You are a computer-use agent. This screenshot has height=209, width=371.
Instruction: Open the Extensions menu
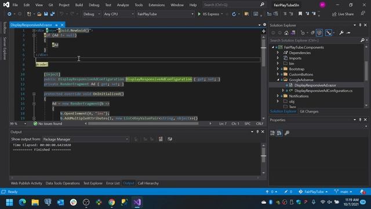pos(157,5)
